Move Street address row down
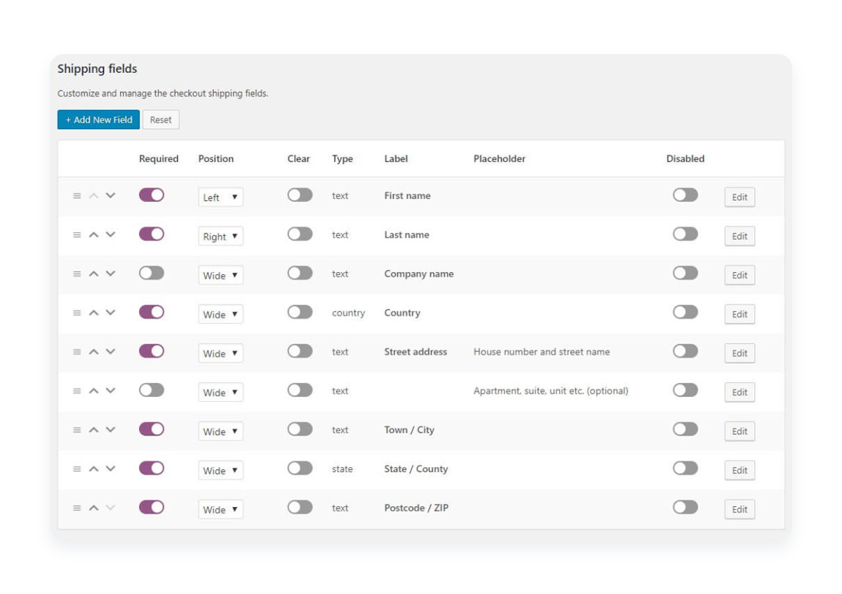Screen dimensions: 842x594 (x=110, y=352)
